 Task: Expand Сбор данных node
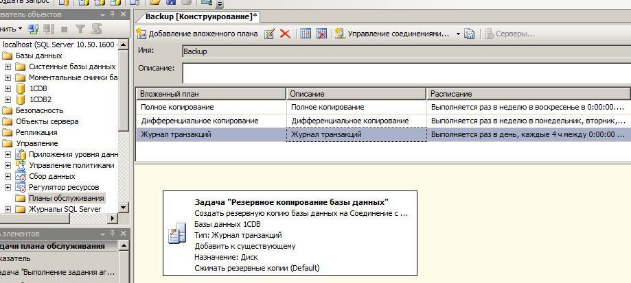click(x=8, y=176)
